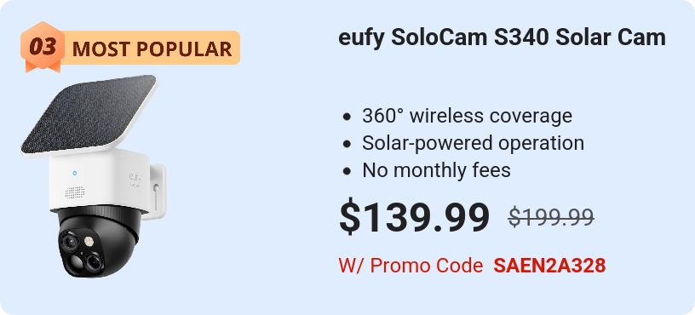Click the crossed-out $199.99 original price

pos(551,217)
